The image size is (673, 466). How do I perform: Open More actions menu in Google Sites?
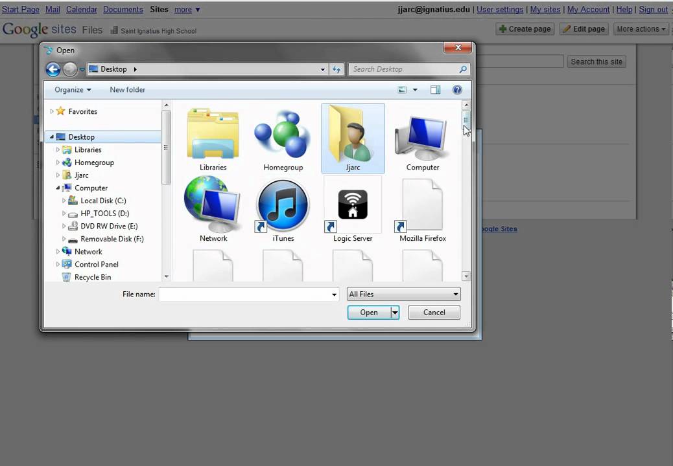pyautogui.click(x=641, y=29)
